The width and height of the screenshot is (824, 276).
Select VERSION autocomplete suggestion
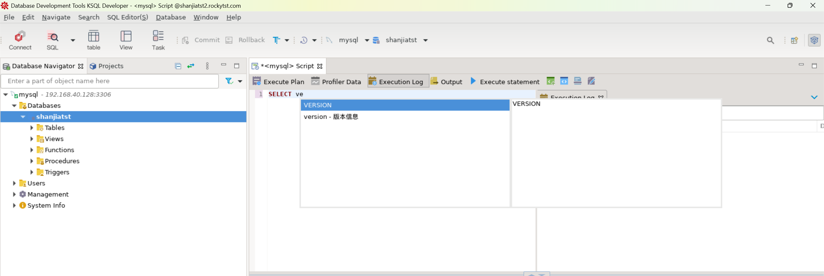(405, 105)
